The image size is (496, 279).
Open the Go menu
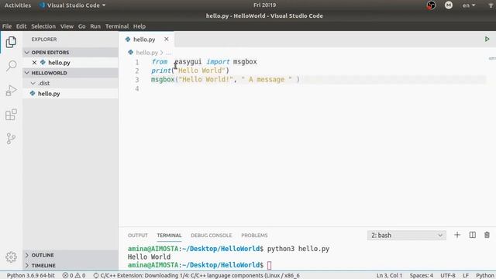click(81, 26)
